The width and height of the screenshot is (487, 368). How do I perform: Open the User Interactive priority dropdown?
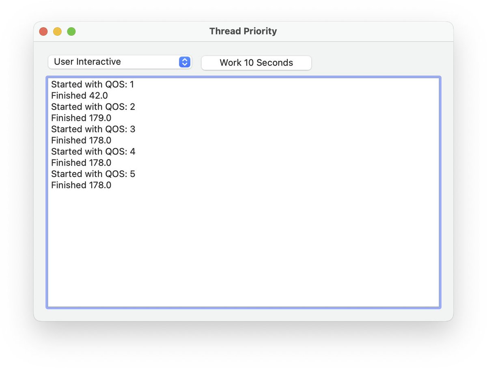(x=120, y=62)
